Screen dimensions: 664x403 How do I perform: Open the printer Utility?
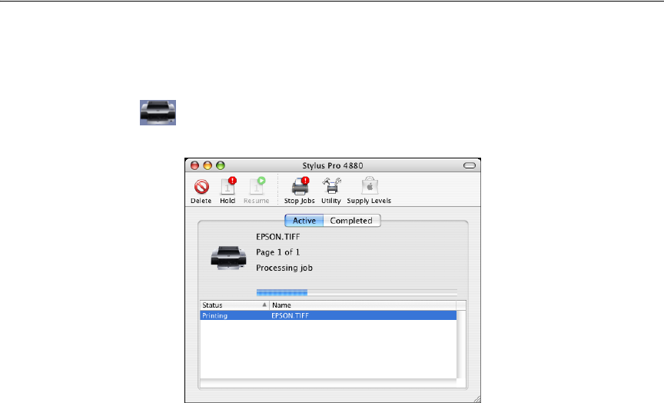pos(331,186)
